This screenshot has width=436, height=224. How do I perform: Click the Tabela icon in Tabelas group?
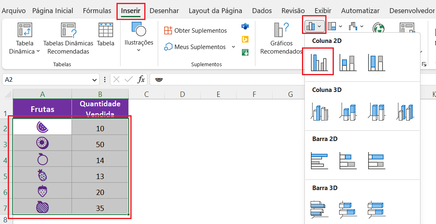(x=106, y=35)
